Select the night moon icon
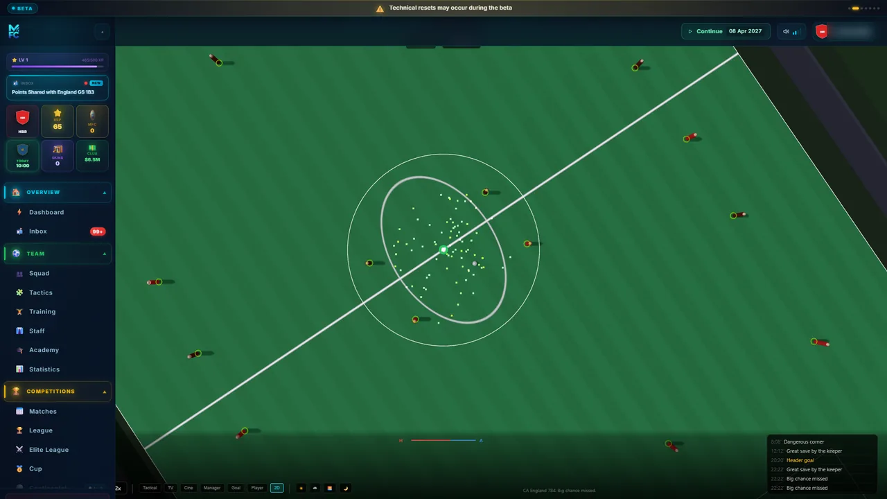The height and width of the screenshot is (499, 887). pos(345,488)
